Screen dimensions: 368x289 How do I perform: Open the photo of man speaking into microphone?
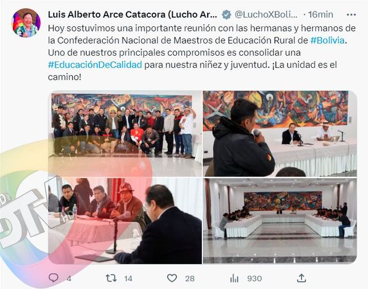pos(280,133)
